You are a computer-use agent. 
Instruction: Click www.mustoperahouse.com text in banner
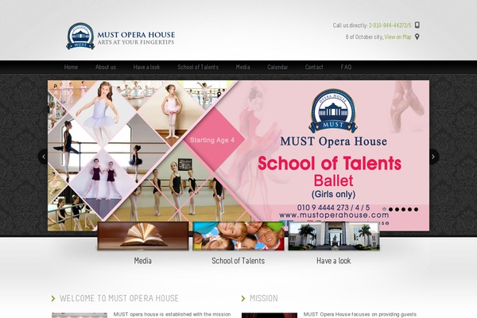[x=334, y=215]
